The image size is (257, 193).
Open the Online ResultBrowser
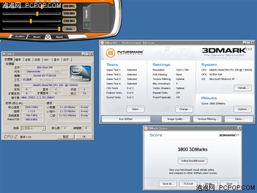pos(193,161)
